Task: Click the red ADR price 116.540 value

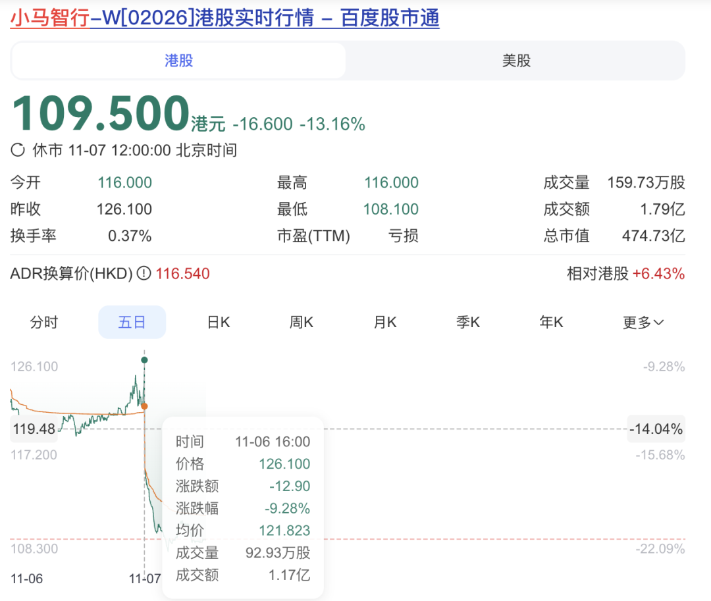Action: pyautogui.click(x=183, y=274)
